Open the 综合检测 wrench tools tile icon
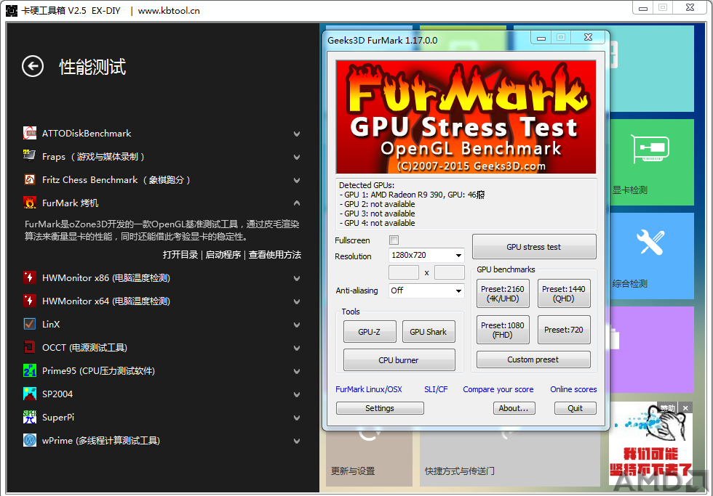 point(650,242)
